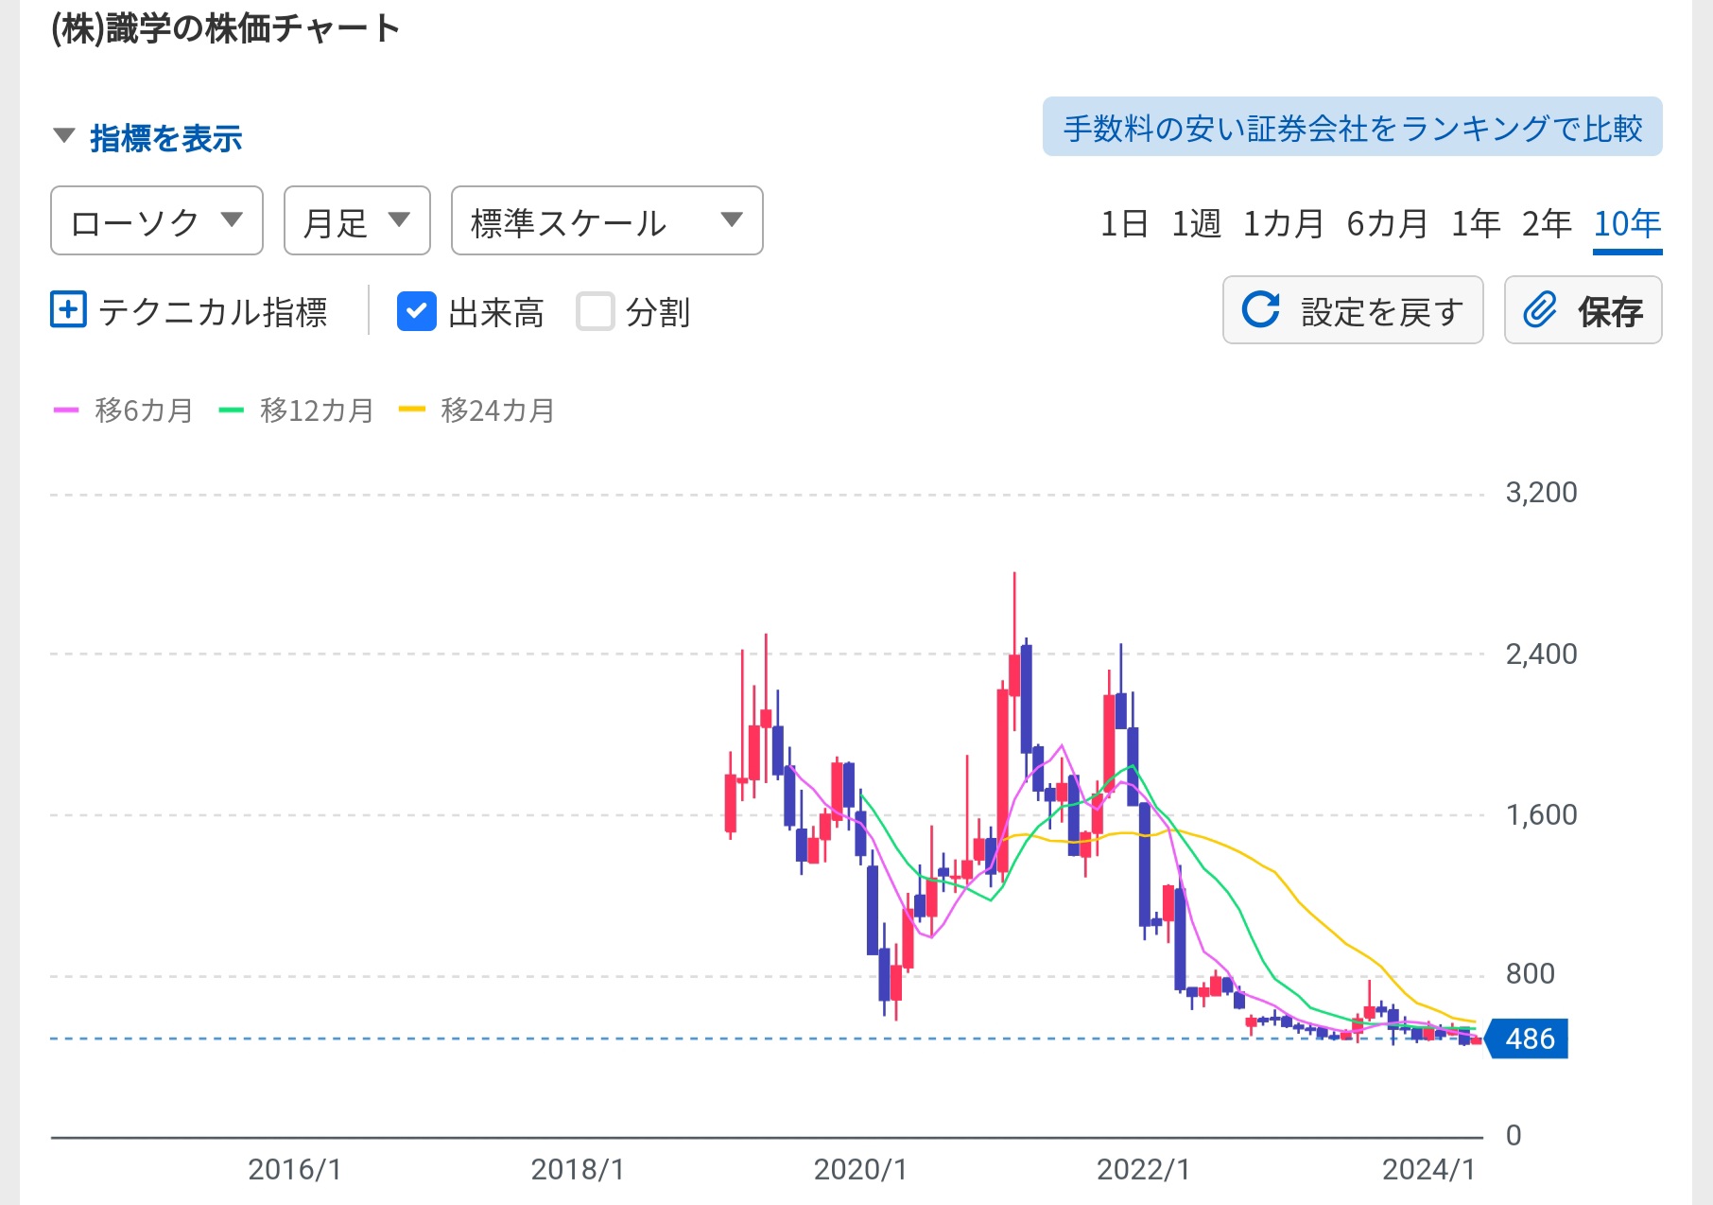The height and width of the screenshot is (1205, 1713).
Task: Click the 800 price axis label
Action: pos(1531,973)
